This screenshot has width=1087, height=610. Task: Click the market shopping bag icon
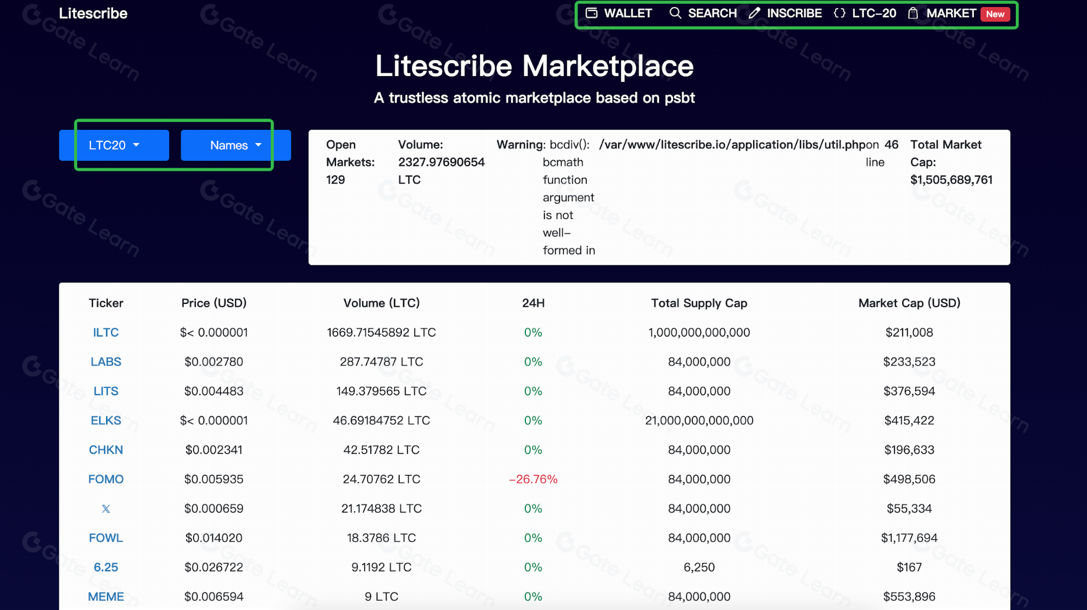point(913,13)
